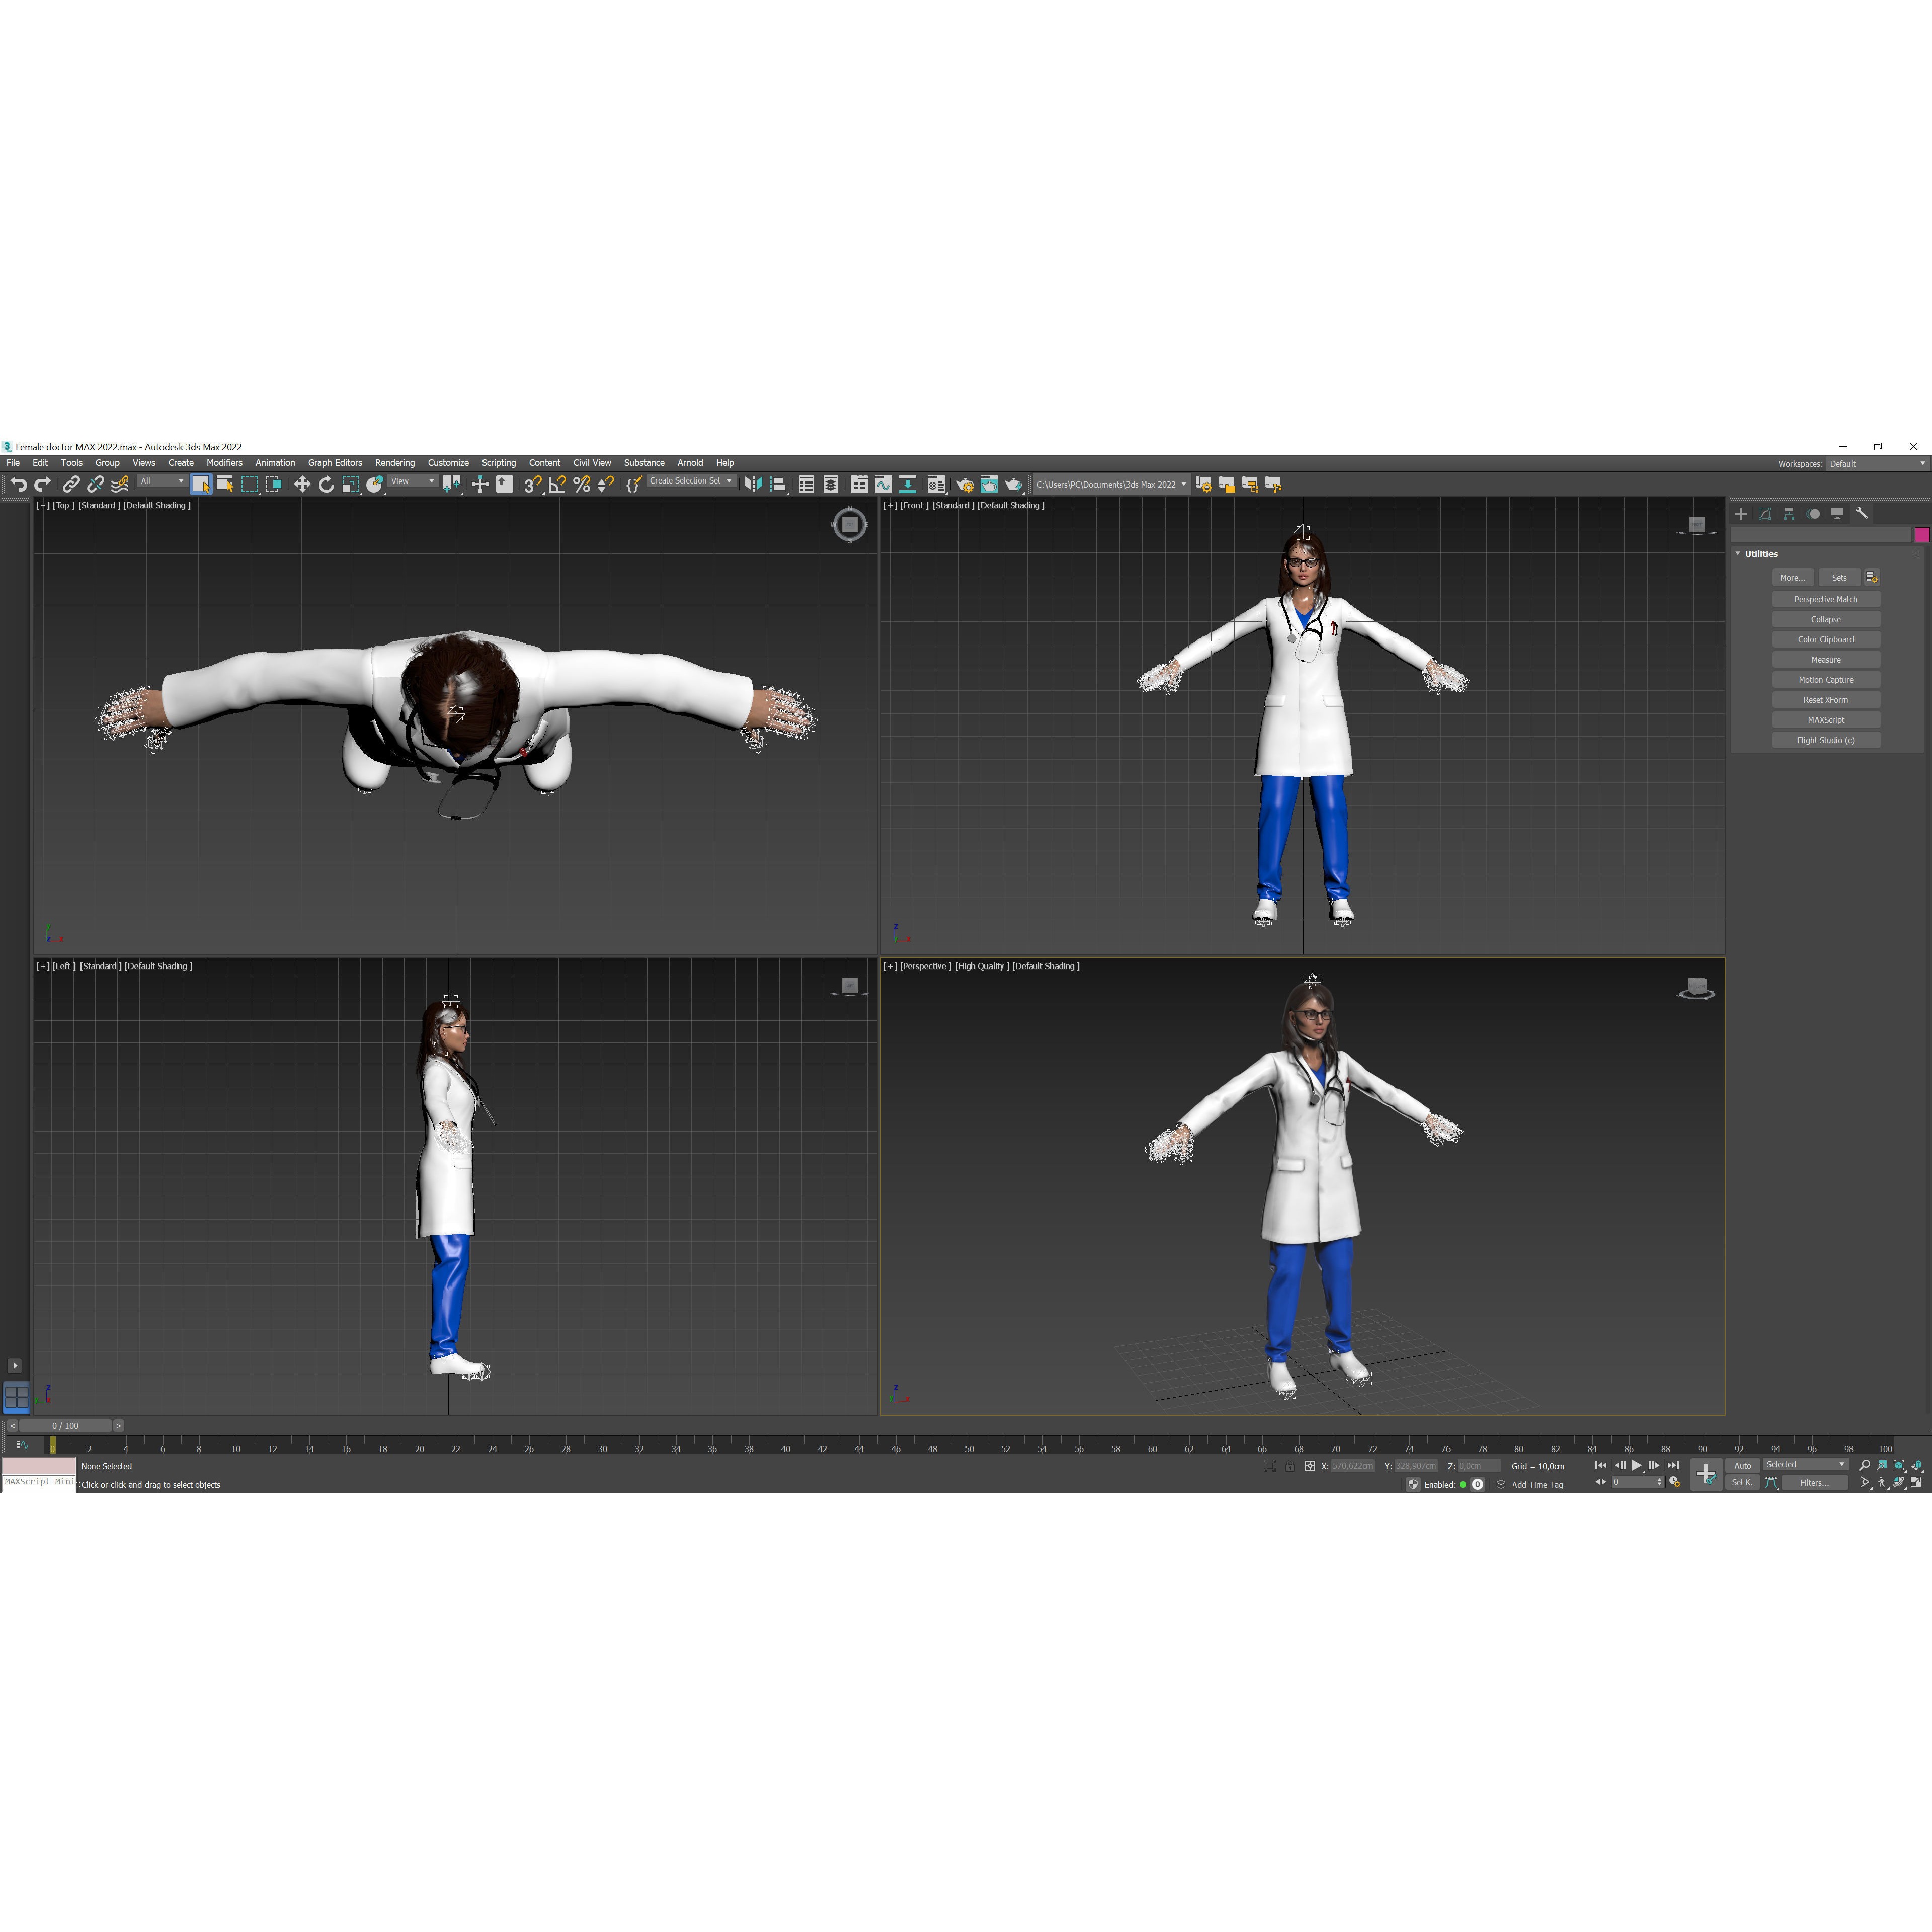This screenshot has height=1932, width=1932.
Task: Open the View reference coordinate dropdown
Action: tap(413, 482)
